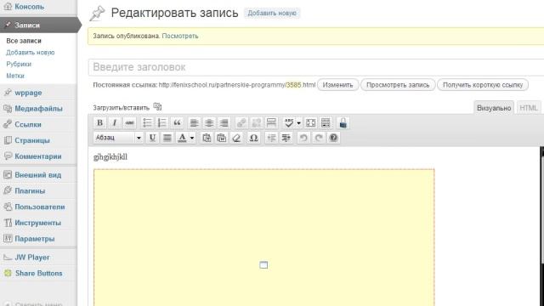
Task: Remove link with unlink icon
Action: 257,122
